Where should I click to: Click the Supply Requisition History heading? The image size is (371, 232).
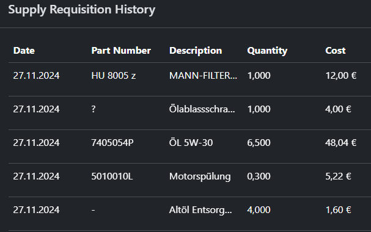pos(82,10)
